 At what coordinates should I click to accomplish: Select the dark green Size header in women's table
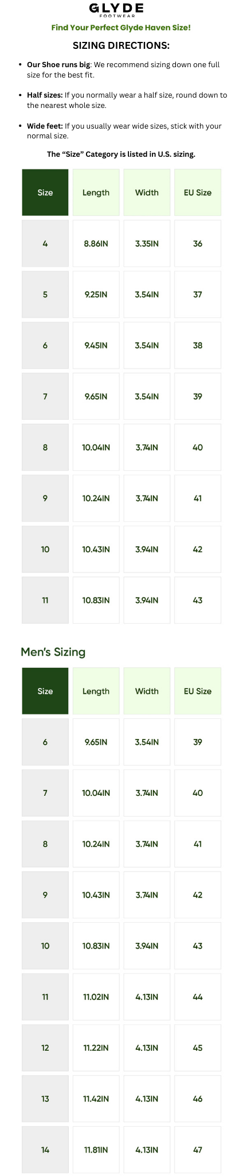pyautogui.click(x=45, y=192)
